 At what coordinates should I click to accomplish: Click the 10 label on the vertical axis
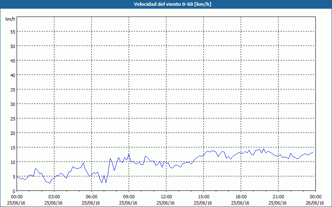click(x=12, y=162)
